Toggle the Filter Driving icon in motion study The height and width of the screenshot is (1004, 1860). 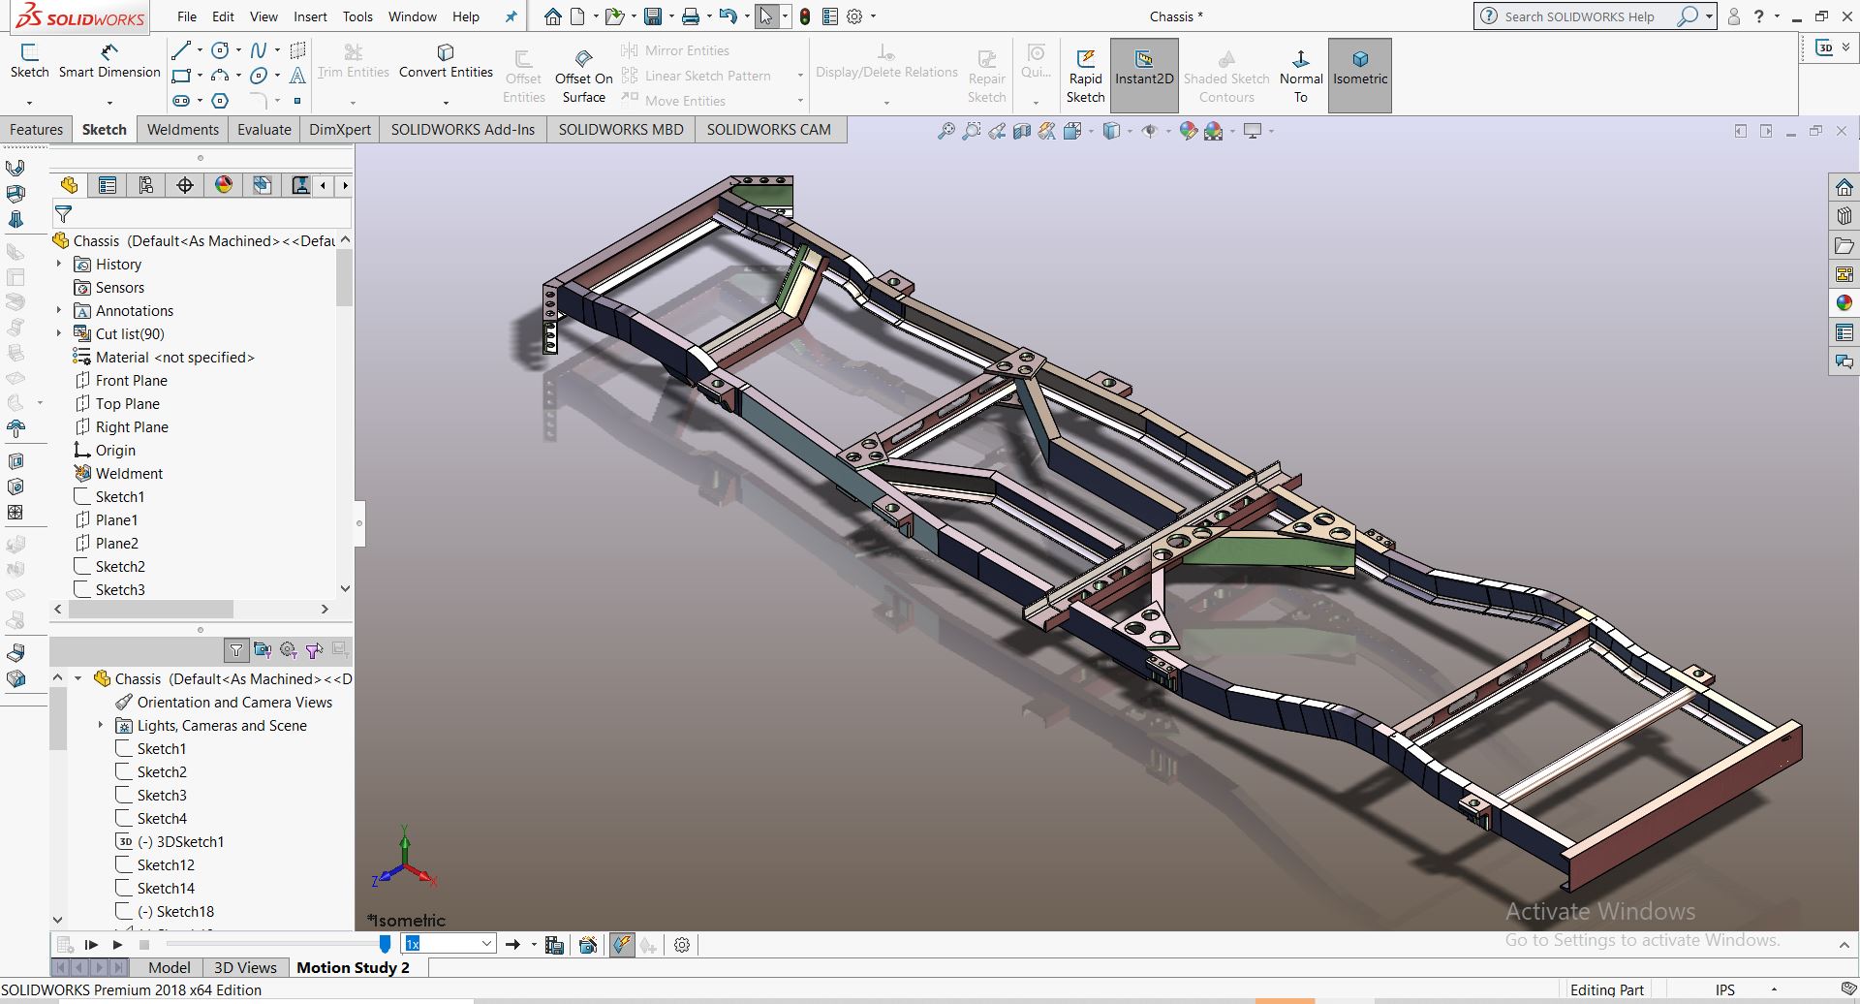pos(288,650)
